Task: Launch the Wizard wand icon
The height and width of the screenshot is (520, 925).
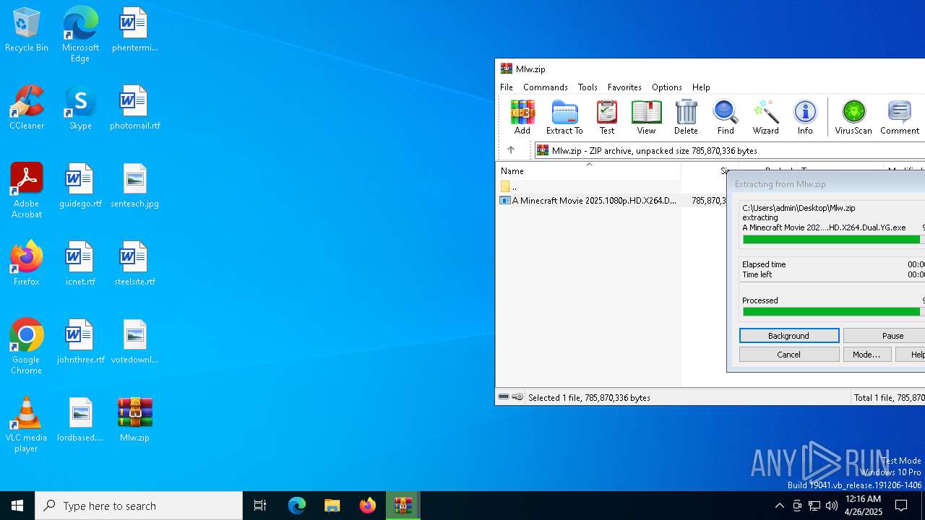Action: click(x=765, y=117)
